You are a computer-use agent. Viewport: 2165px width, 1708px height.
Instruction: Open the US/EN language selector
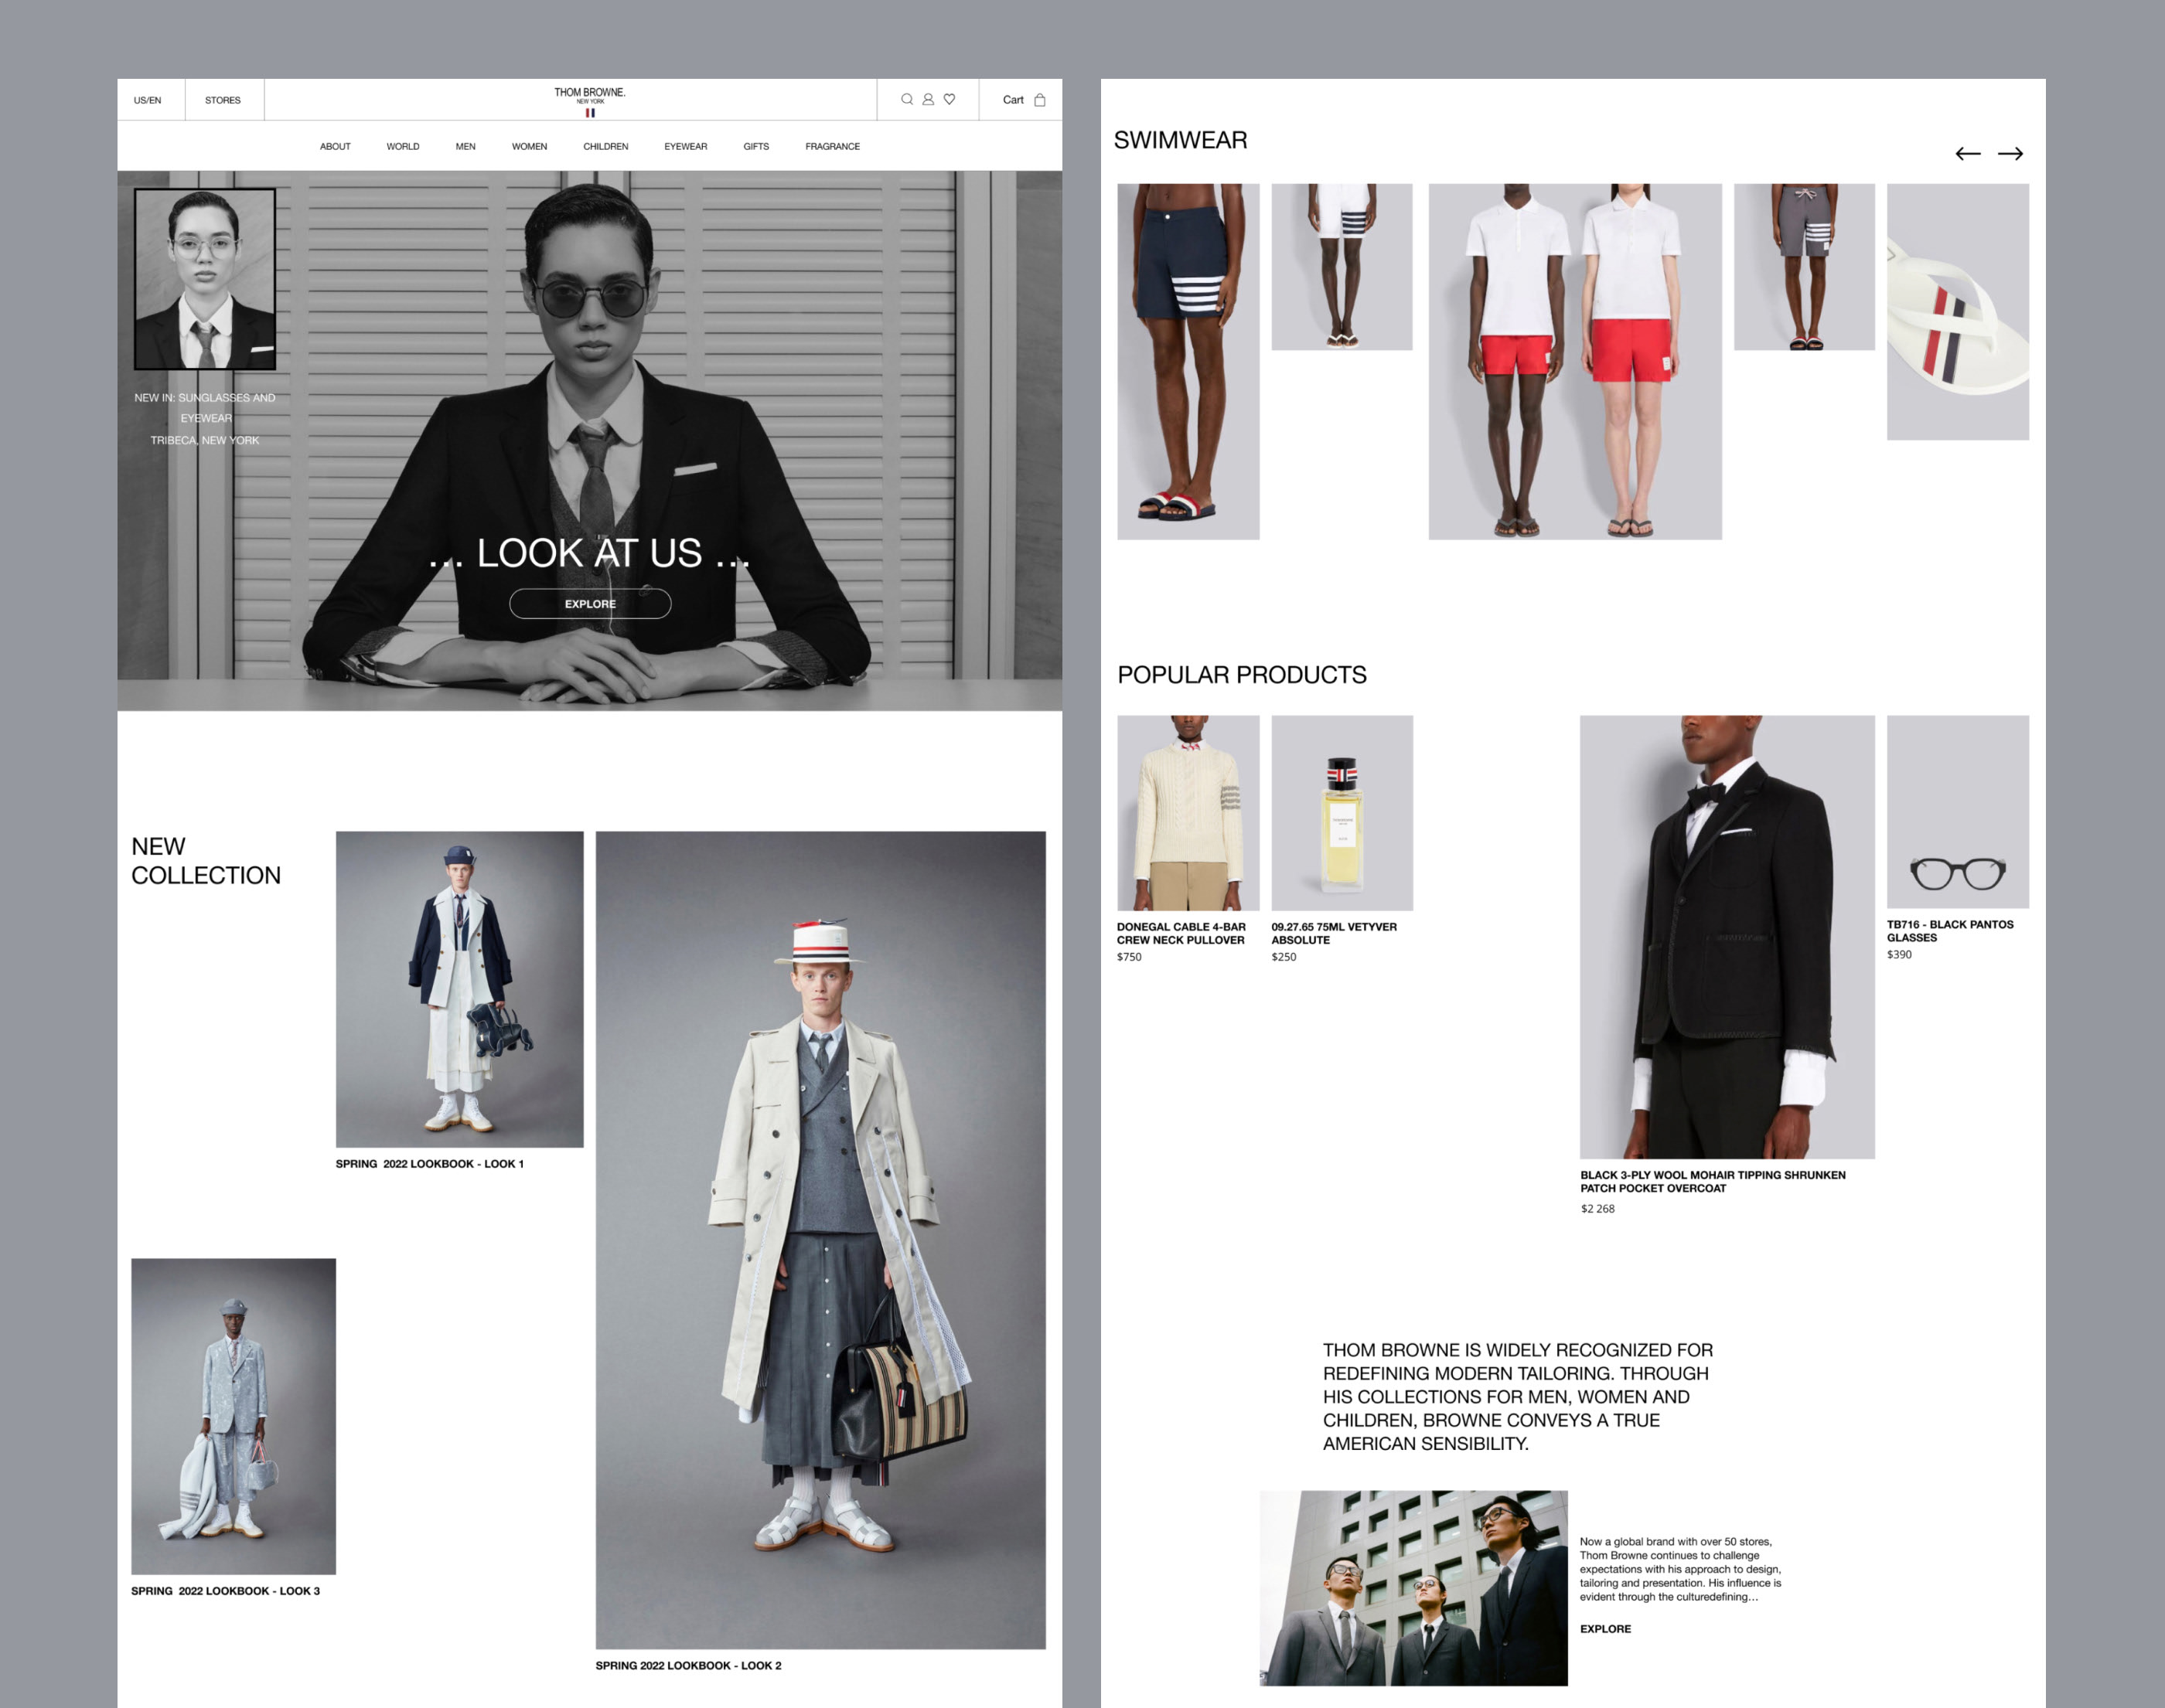[x=147, y=100]
